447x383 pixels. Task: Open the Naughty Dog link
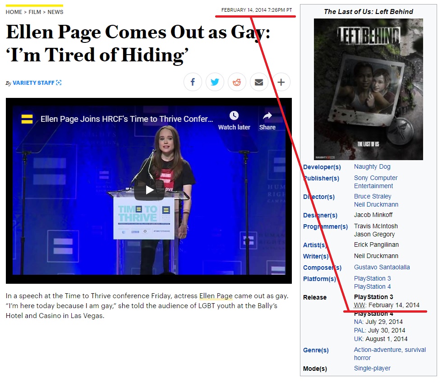point(372,166)
